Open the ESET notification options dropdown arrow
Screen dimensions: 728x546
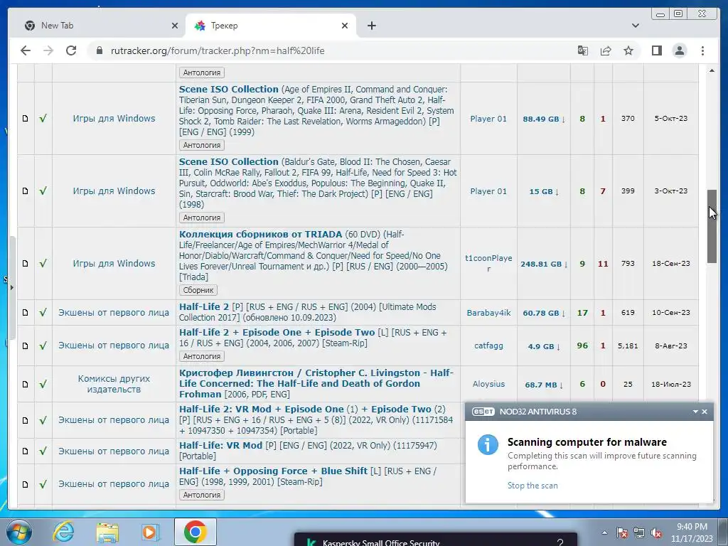pyautogui.click(x=695, y=412)
